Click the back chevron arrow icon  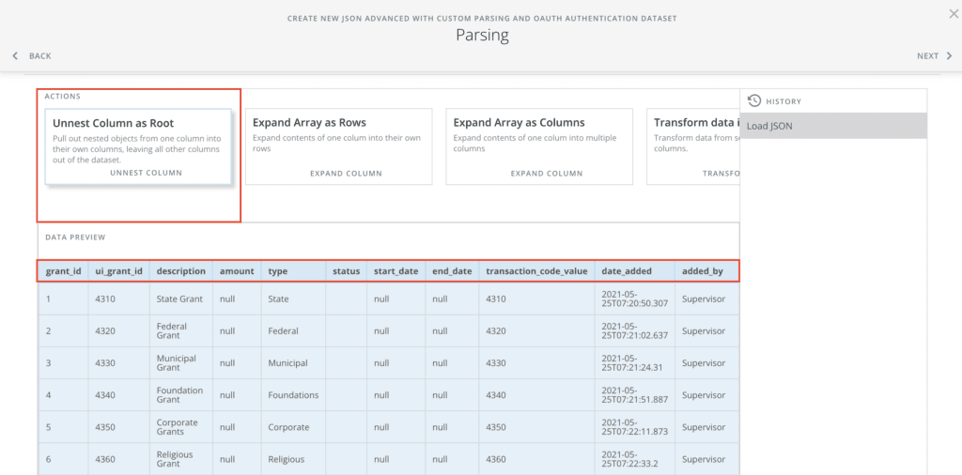(15, 55)
